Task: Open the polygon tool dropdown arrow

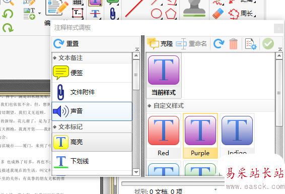Action: coord(176,18)
